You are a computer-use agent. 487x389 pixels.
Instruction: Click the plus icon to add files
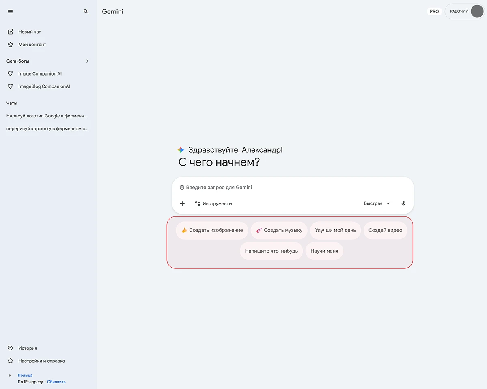click(182, 203)
